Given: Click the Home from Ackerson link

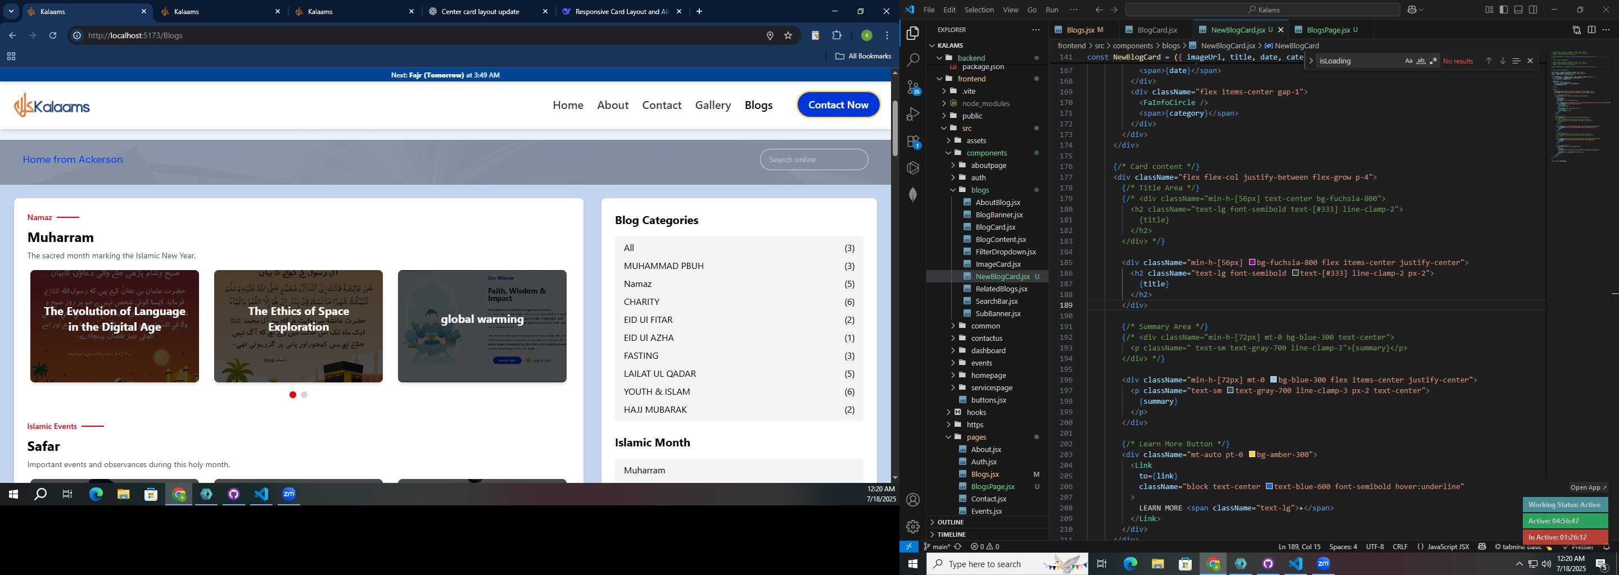Looking at the screenshot, I should click(73, 159).
